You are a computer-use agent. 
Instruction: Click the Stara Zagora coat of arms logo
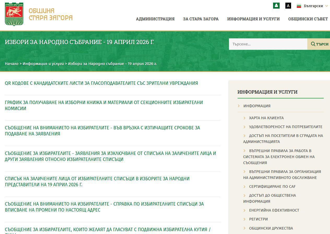coord(14,14)
